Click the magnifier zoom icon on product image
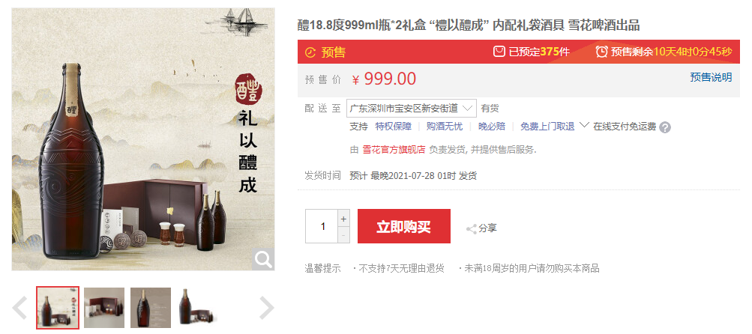 point(263,259)
